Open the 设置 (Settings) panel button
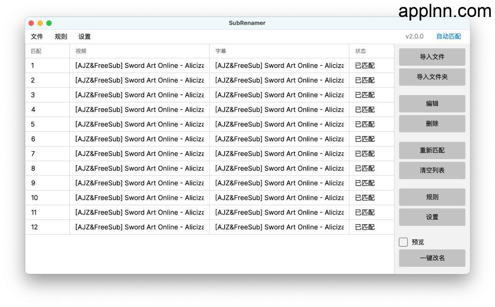The height and width of the screenshot is (307, 495). [x=432, y=217]
